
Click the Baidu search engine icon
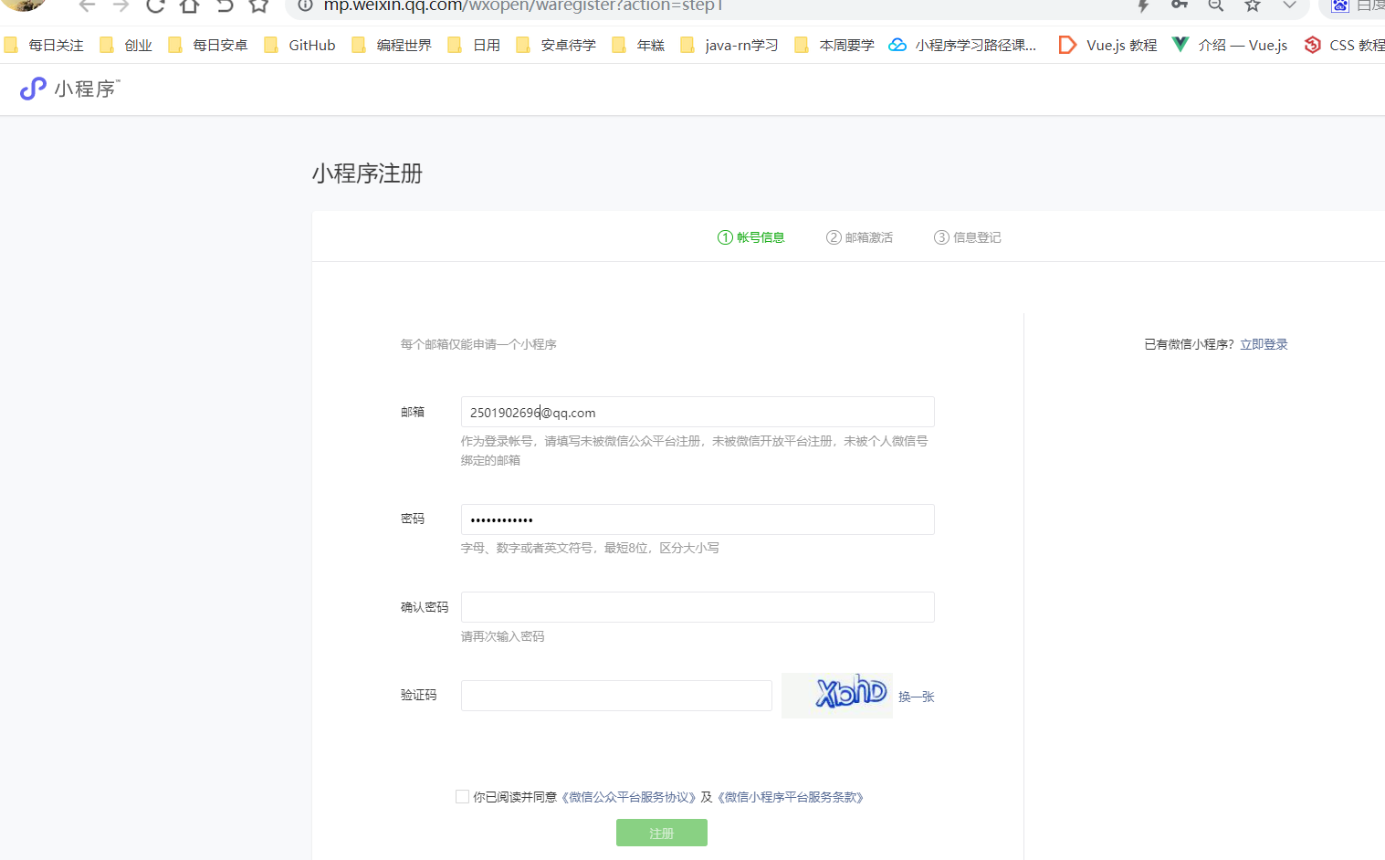point(1340,5)
